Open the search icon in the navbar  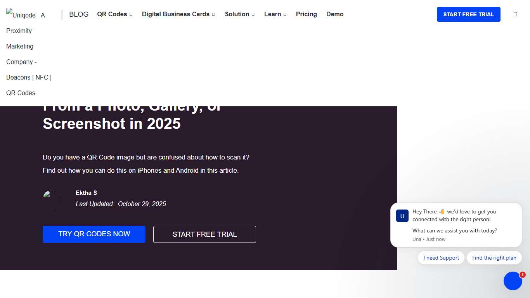tap(515, 14)
